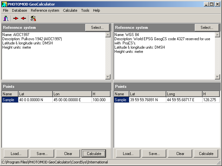Click Calculate under the left Points table
Viewport: 222px width, 166px height.
click(94, 154)
